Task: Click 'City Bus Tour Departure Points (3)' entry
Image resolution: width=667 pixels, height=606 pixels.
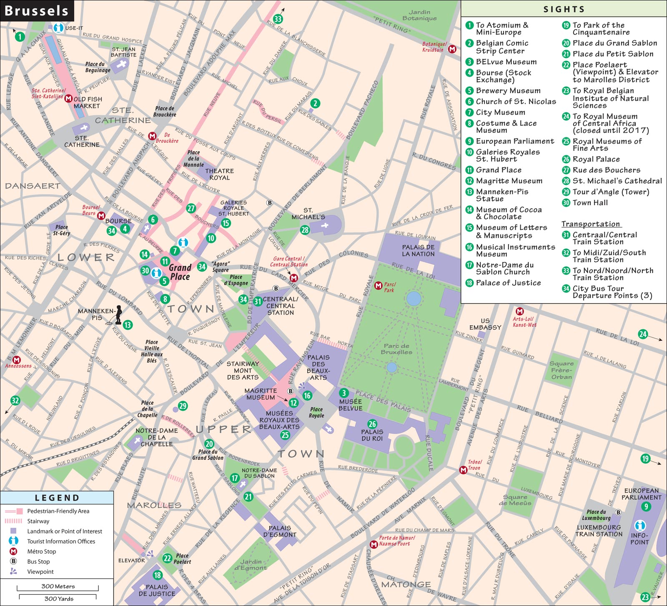Action: pos(612,292)
